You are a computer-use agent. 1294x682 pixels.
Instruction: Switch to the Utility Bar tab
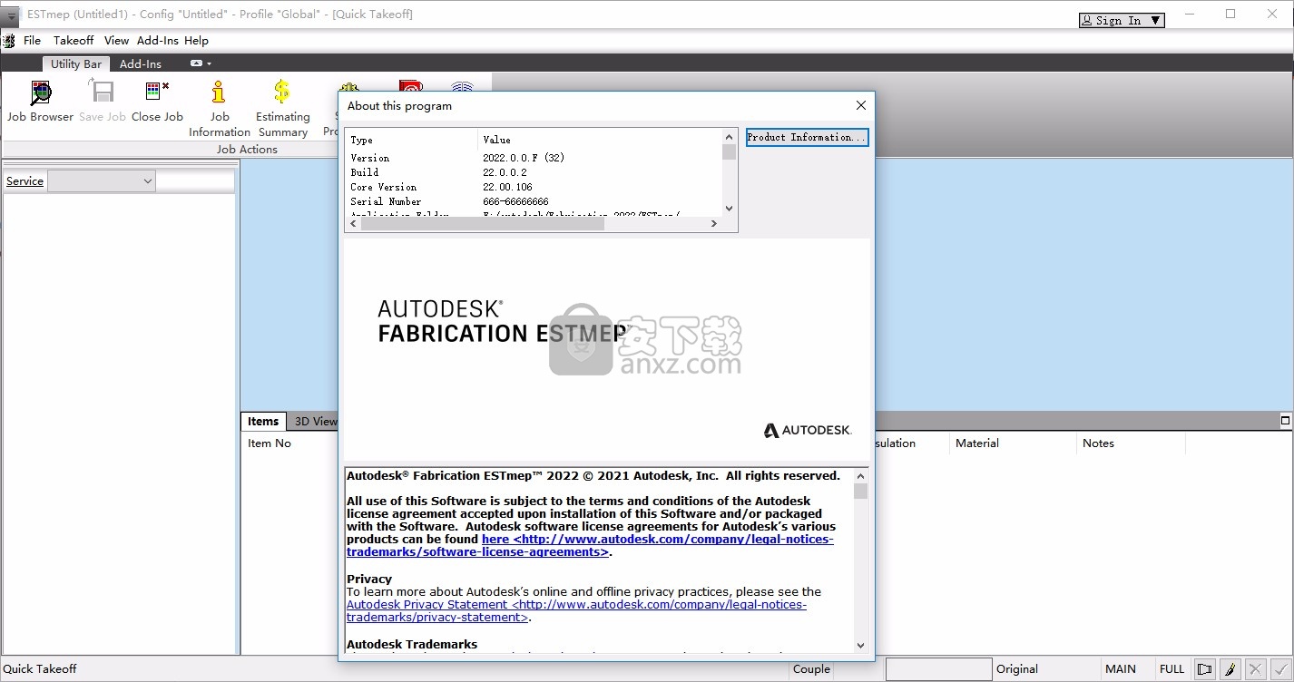76,63
